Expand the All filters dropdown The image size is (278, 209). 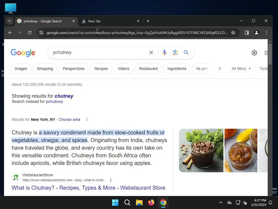(x=241, y=69)
